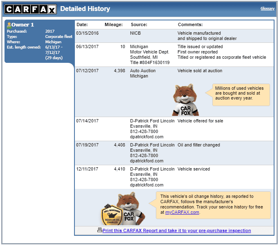Click the (29 days) ownership length
Screen dimensions: 279x246
click(54, 58)
